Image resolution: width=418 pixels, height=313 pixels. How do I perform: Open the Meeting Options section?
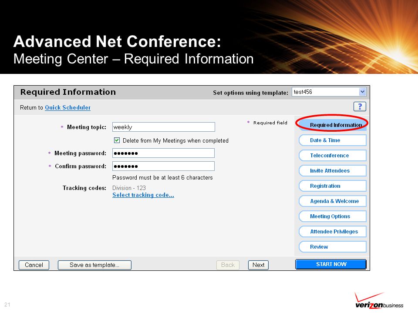(x=332, y=216)
